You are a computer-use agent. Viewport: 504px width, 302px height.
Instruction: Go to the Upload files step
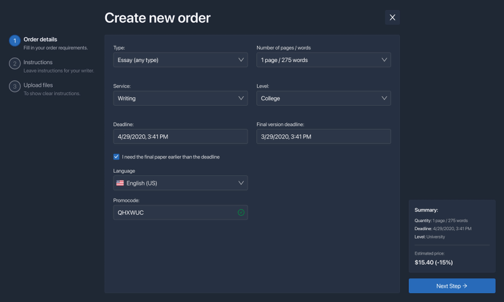(x=38, y=85)
